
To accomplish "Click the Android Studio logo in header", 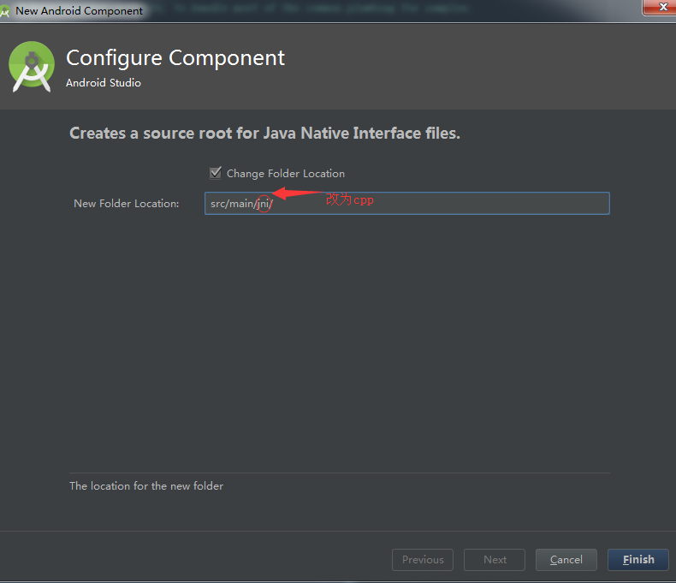I will pos(32,68).
